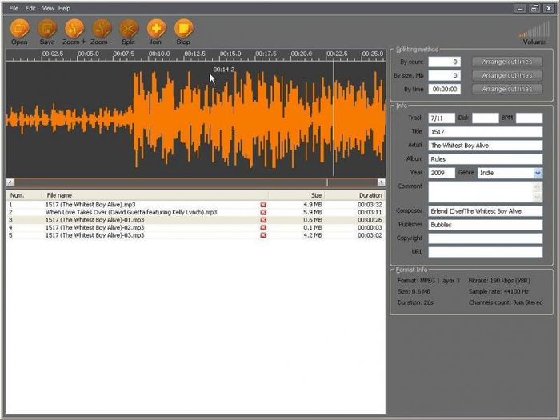Image resolution: width=560 pixels, height=420 pixels.
Task: Open the View menu
Action: (x=48, y=8)
